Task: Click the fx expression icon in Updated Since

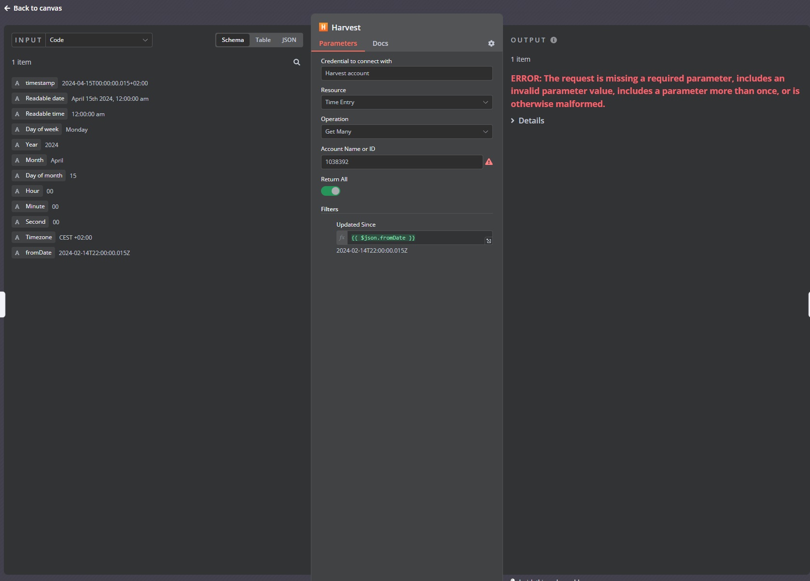Action: click(x=342, y=238)
